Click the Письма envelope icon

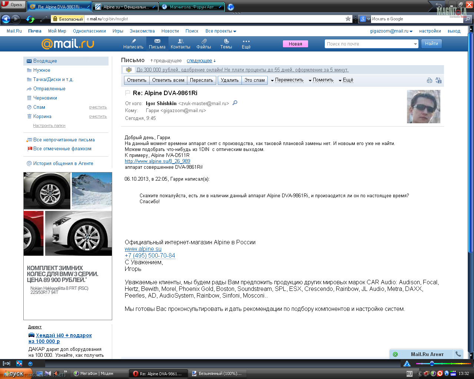point(157,44)
